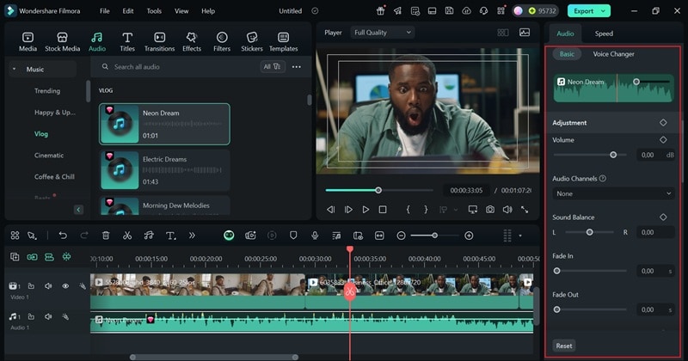Toggle the Volume keyframe diamond
The height and width of the screenshot is (361, 688).
[x=663, y=139]
